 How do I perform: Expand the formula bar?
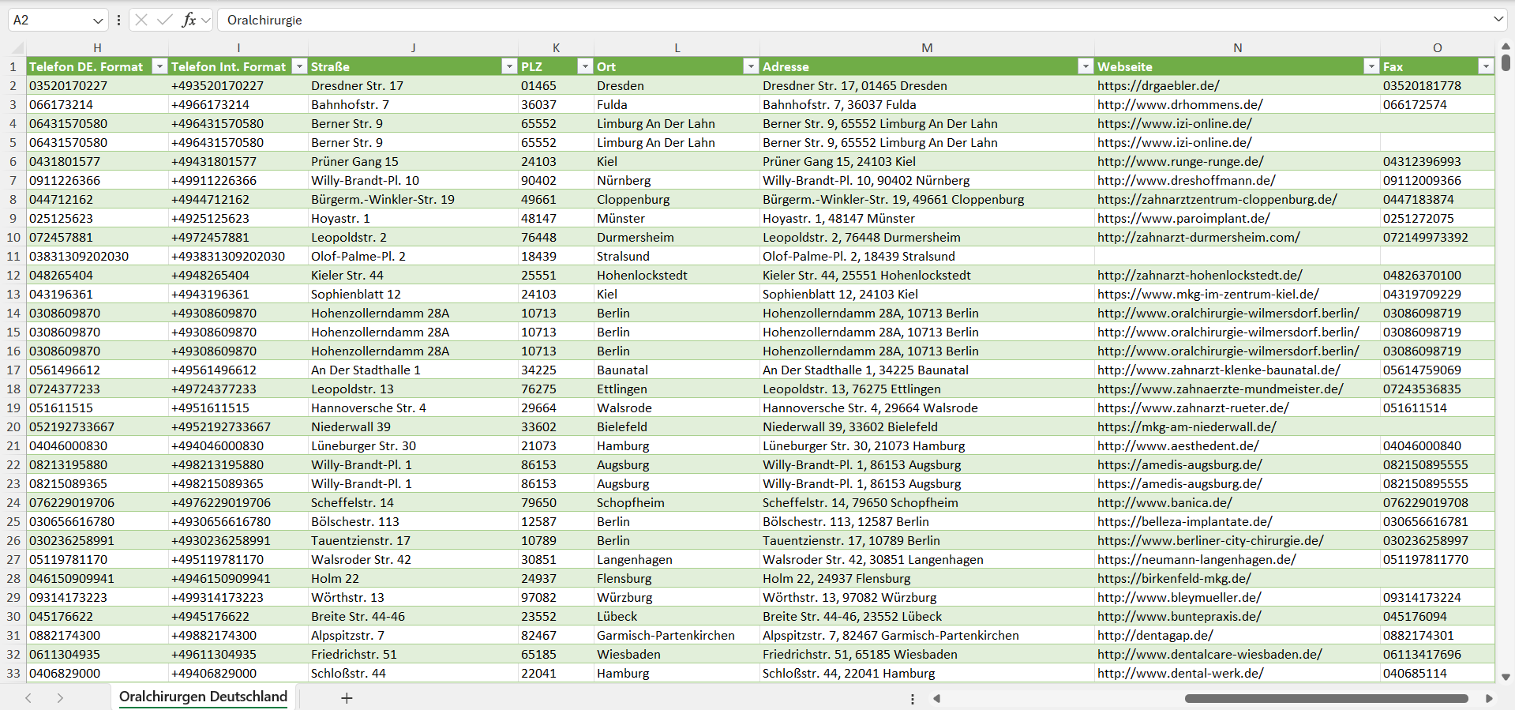tap(1498, 20)
